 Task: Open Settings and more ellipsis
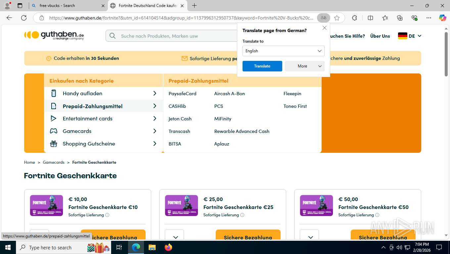click(429, 18)
